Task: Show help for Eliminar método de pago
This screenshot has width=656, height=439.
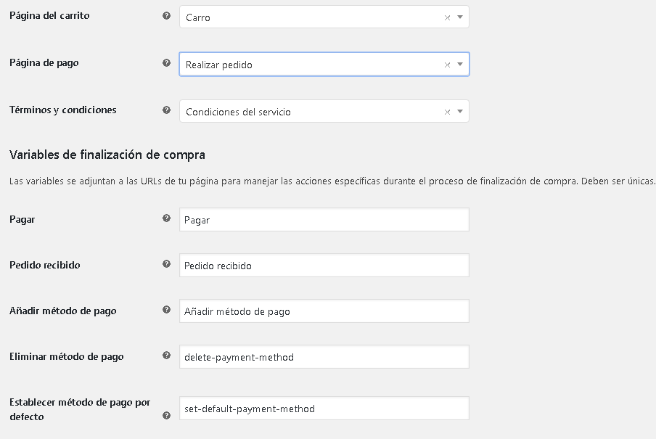Action: pyautogui.click(x=166, y=356)
